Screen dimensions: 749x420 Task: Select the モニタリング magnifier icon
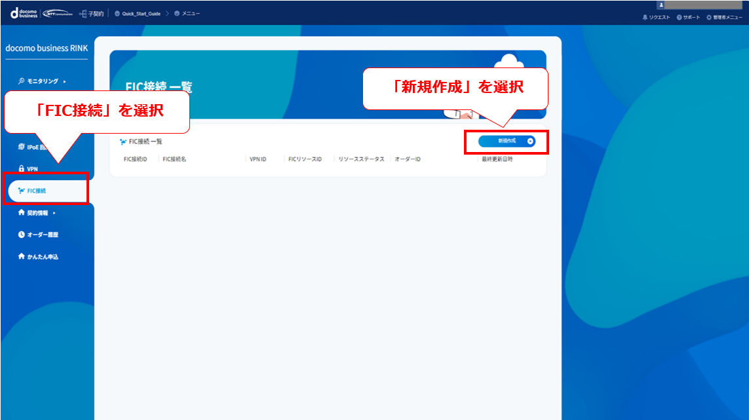(x=21, y=81)
